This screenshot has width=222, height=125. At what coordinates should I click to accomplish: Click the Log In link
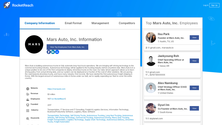[x=206, y=5]
